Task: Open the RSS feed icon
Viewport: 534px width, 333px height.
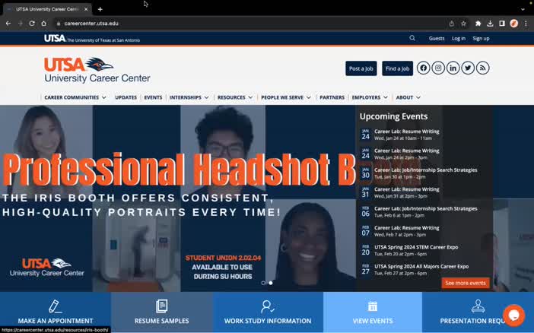Action: (x=482, y=68)
